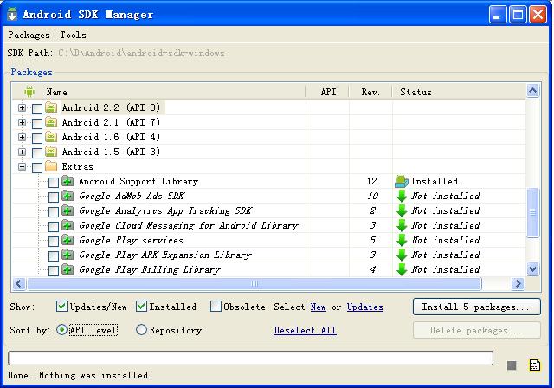Click the Installed status icon for Android Support Library

click(402, 181)
